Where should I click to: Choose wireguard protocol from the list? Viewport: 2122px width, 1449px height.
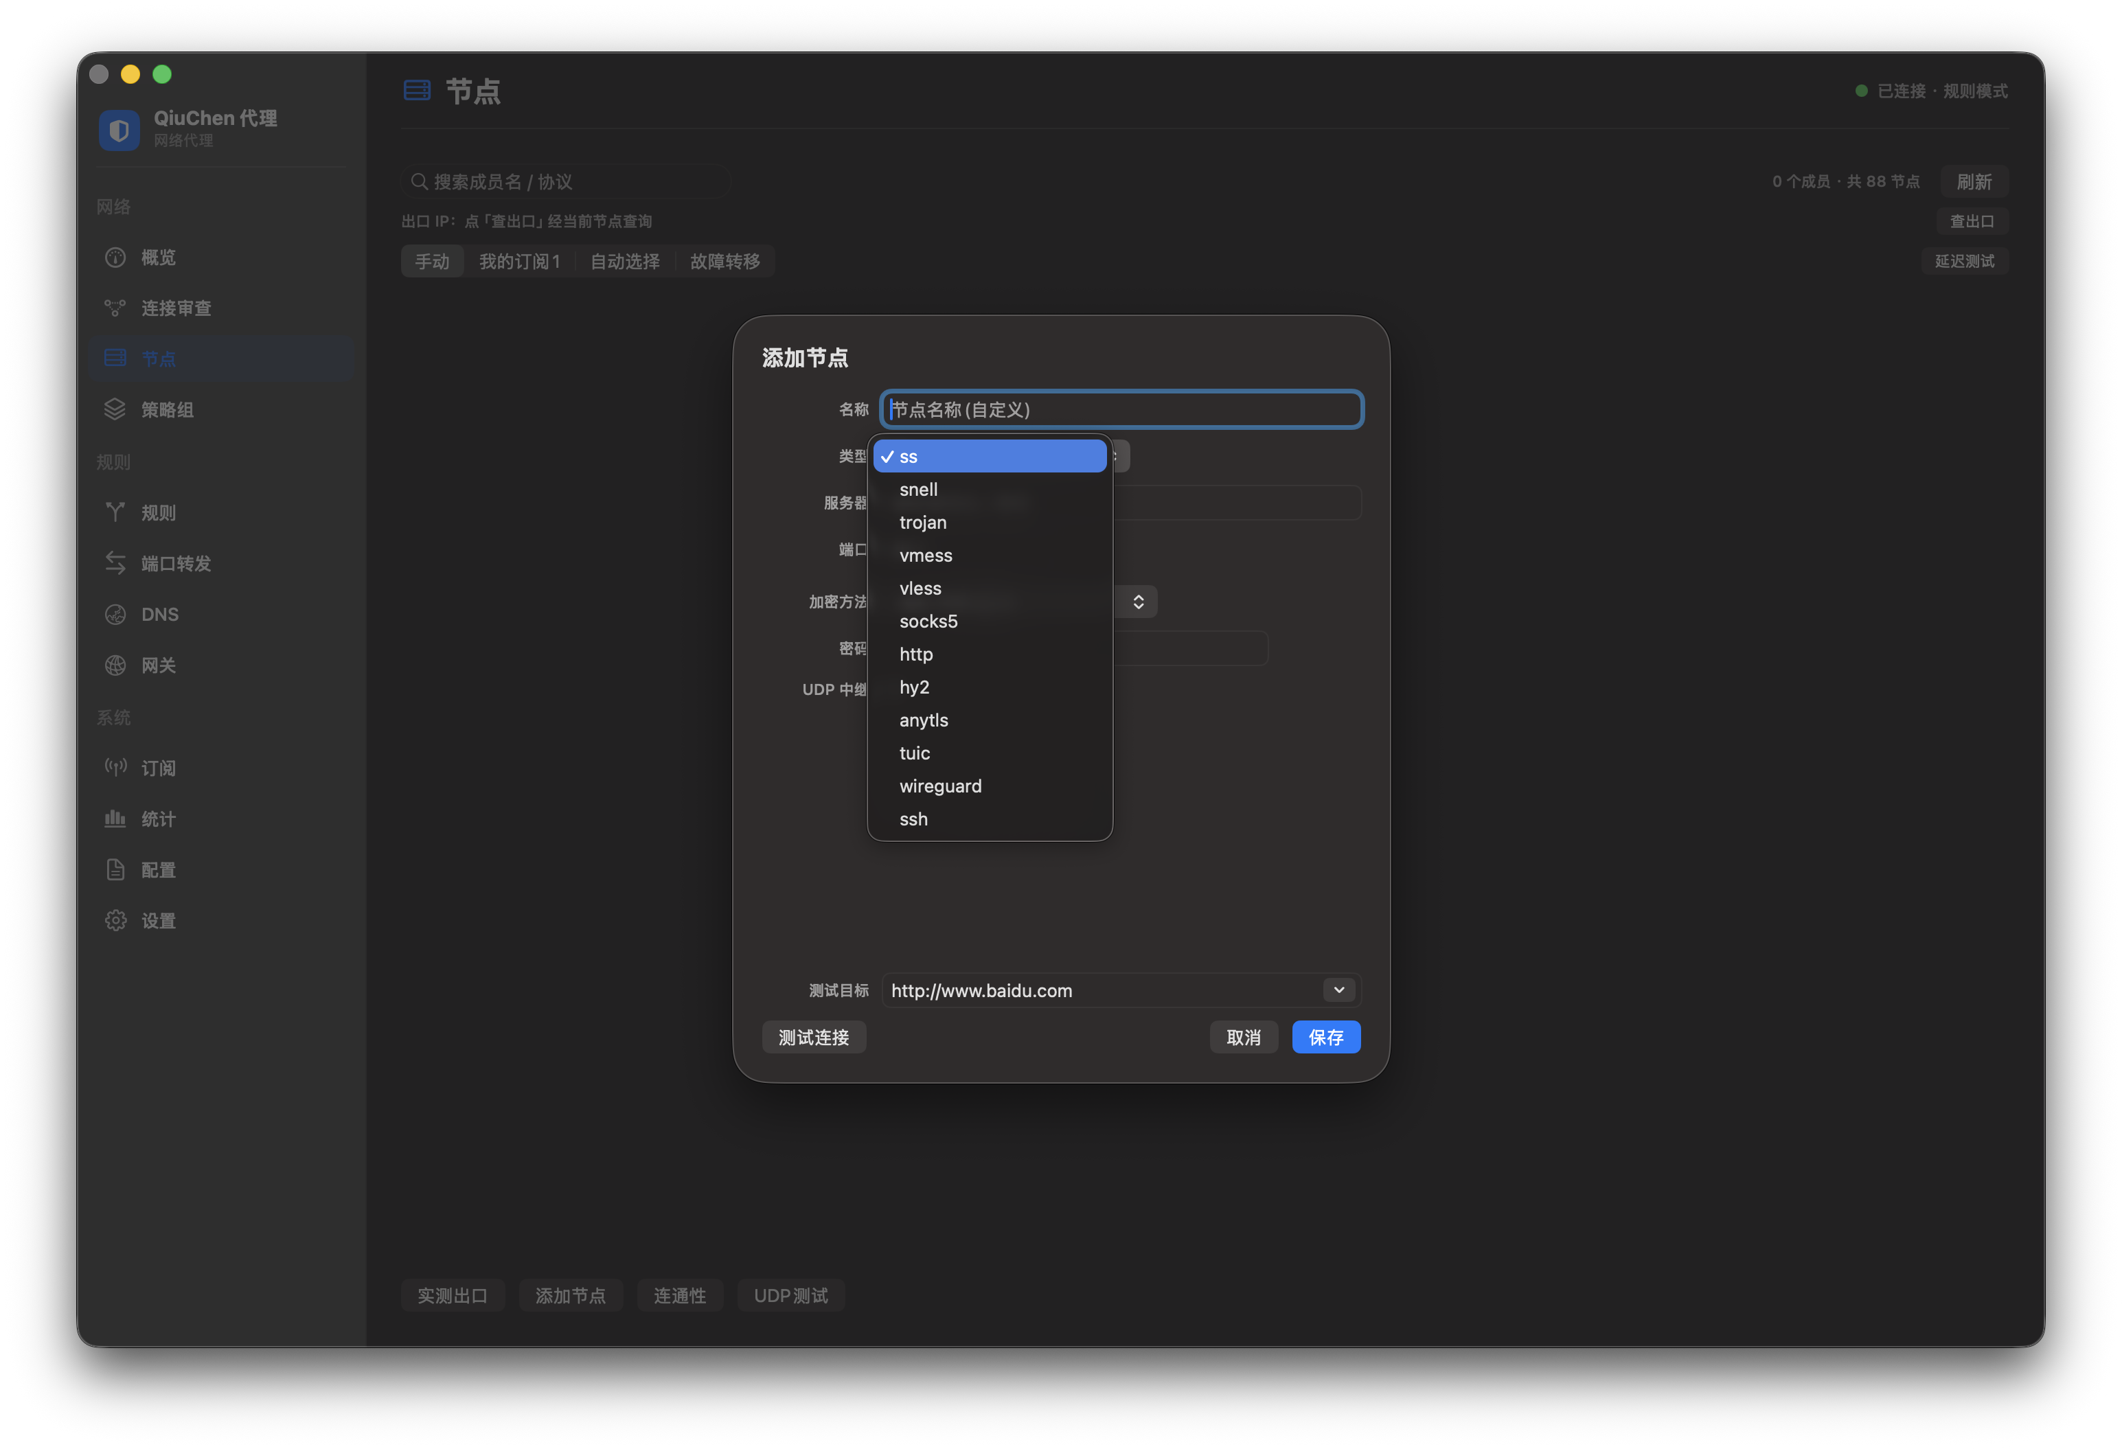coord(990,786)
